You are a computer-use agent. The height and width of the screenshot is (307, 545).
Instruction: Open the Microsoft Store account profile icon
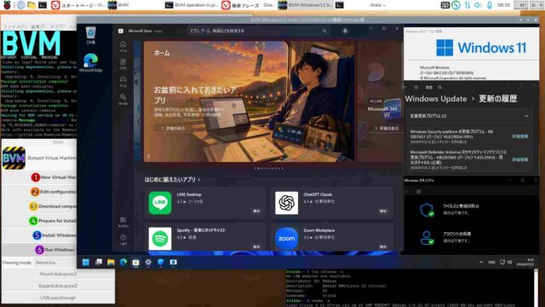[x=345, y=31]
